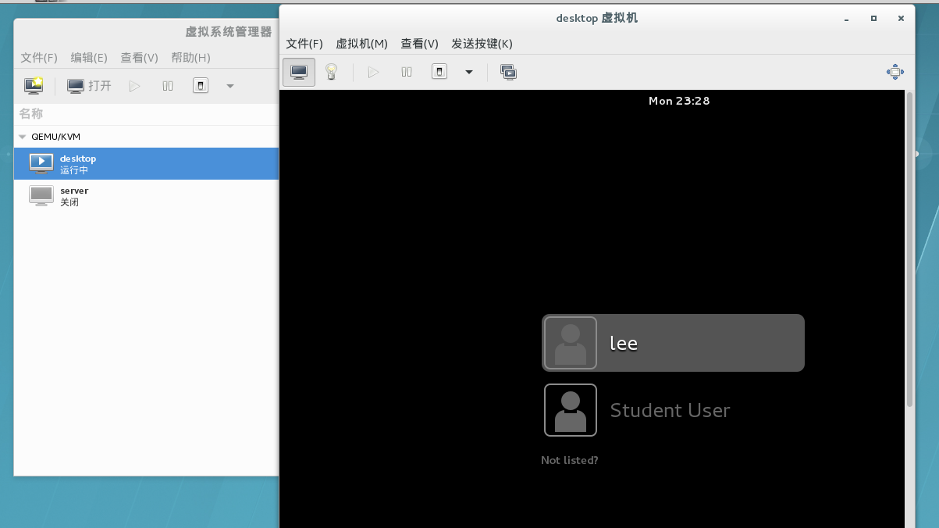Click the server VM monitor icon
939x528 pixels.
point(41,195)
